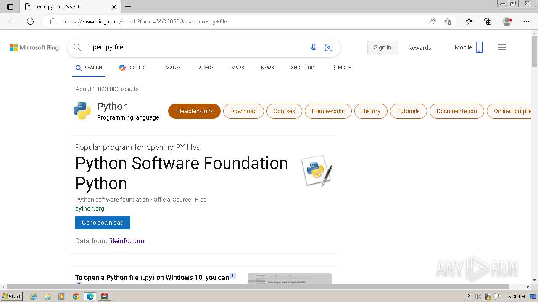This screenshot has width=538, height=302.
Task: Open the tab actions menu icon
Action: click(10, 7)
